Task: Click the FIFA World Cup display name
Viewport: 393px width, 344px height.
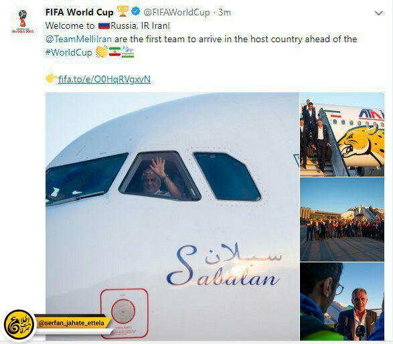Action: pyautogui.click(x=79, y=12)
